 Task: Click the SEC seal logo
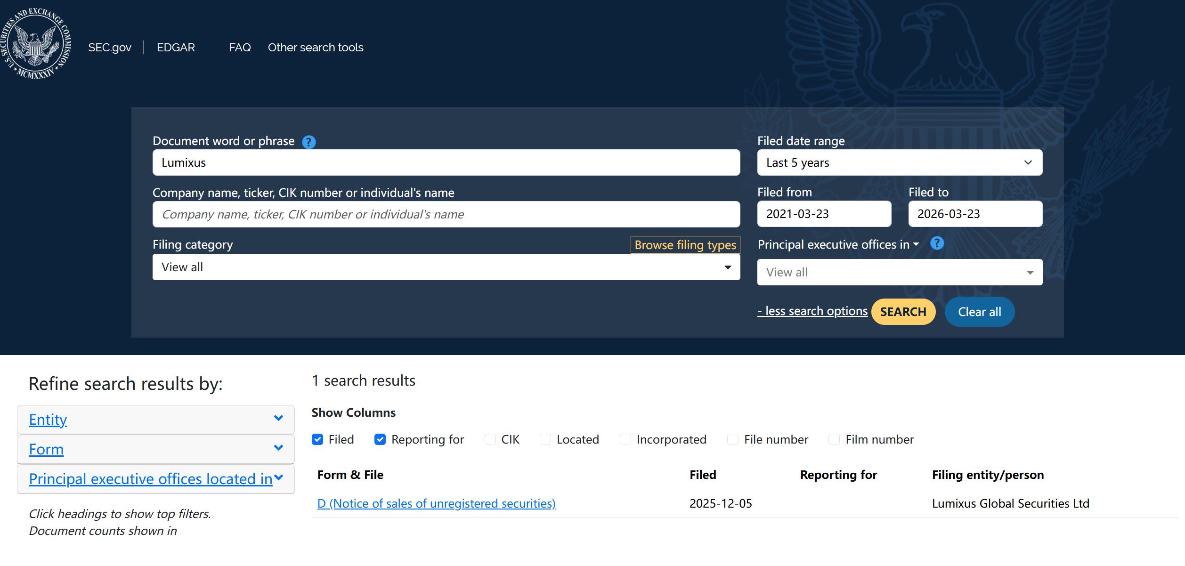tap(36, 43)
